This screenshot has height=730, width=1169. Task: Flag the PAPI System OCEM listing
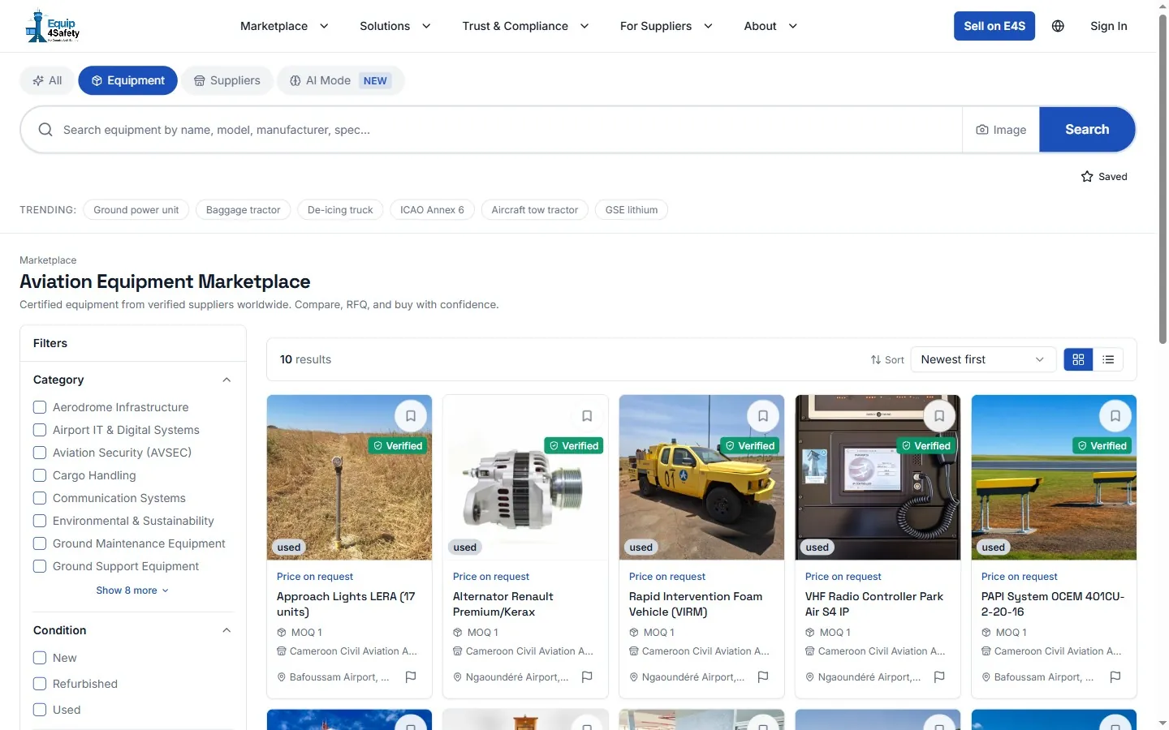point(1115,676)
